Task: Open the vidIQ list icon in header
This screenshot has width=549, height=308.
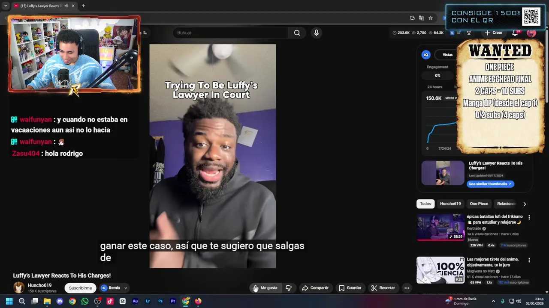Action: (x=459, y=33)
